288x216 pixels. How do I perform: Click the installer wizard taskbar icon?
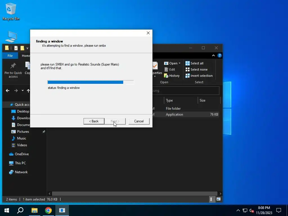62,210
